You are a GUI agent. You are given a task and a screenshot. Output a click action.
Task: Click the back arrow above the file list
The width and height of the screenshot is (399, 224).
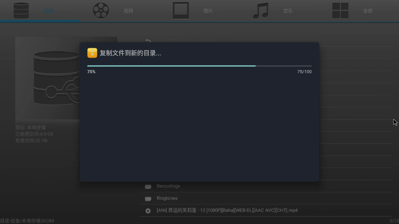[148, 41]
